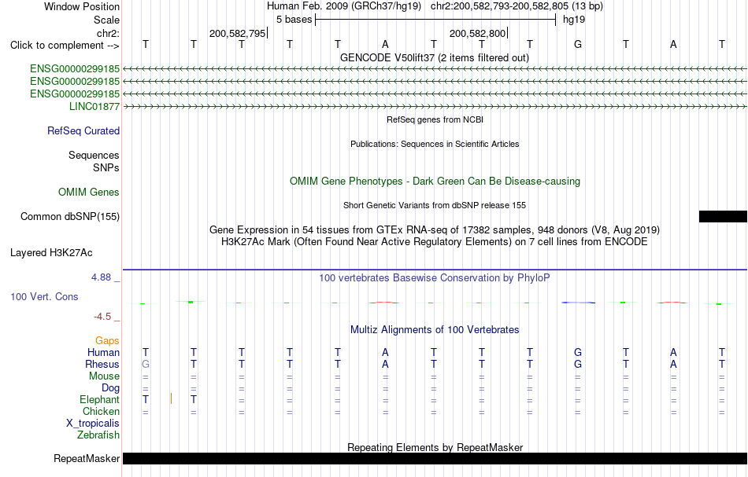Click the Dog alignment row label

click(110, 388)
